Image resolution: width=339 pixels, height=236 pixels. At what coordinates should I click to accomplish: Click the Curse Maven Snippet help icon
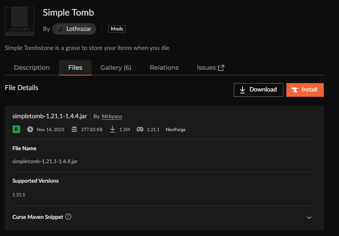tap(68, 217)
